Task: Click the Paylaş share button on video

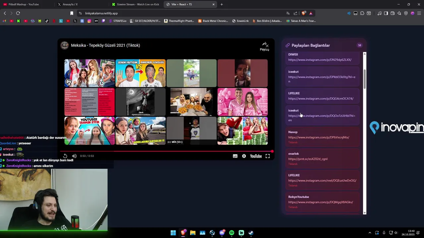Action: 265,47
